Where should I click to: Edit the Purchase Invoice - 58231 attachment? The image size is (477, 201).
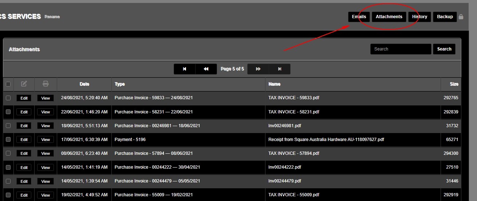point(24,112)
